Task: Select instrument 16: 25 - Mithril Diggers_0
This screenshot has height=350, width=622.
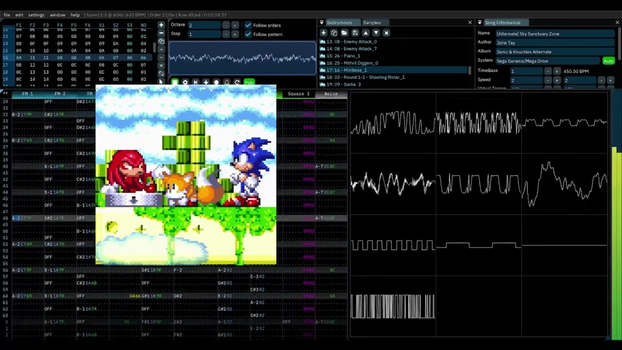Action: tap(394, 63)
